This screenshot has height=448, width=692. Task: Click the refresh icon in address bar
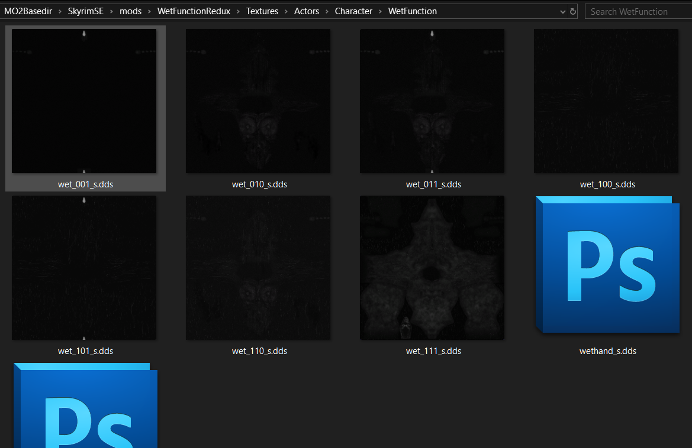coord(573,11)
